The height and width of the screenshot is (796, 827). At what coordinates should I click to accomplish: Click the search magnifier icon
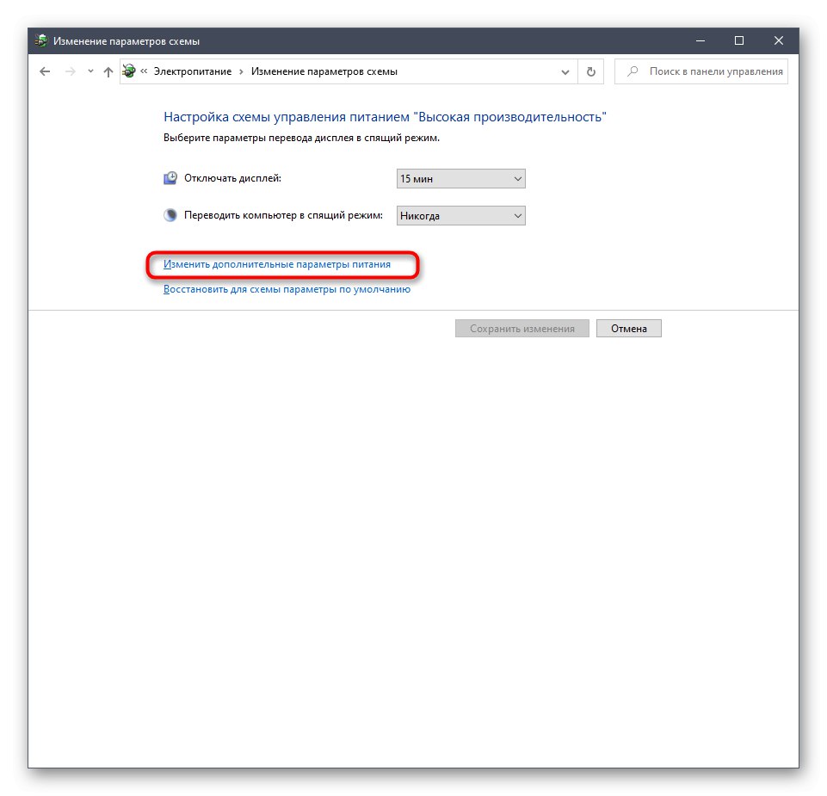tap(631, 71)
